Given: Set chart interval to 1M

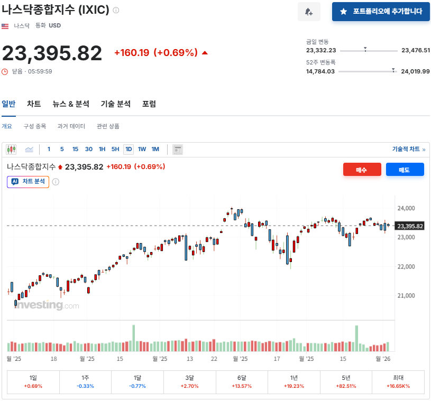Looking at the screenshot, I should tap(155, 149).
